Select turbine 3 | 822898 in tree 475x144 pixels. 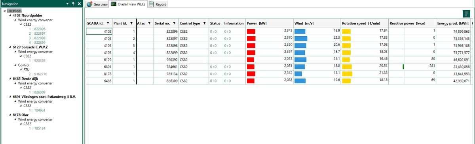pos(37,38)
